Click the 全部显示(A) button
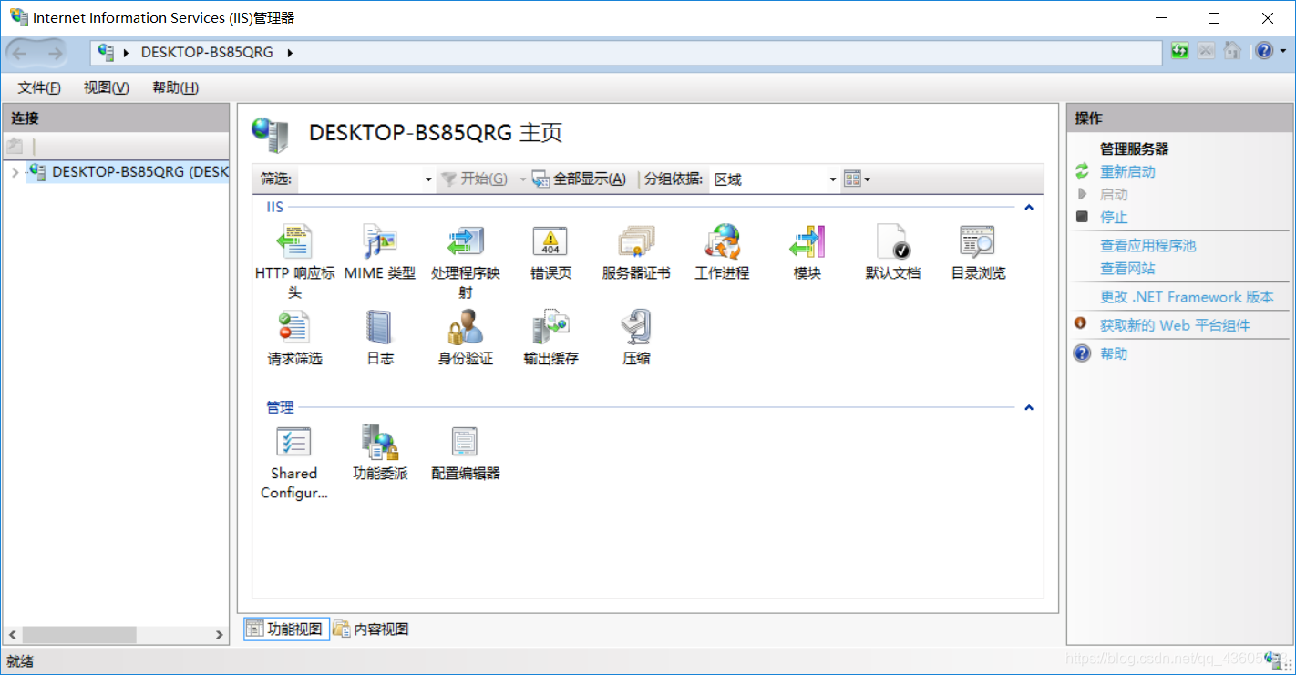 click(580, 179)
